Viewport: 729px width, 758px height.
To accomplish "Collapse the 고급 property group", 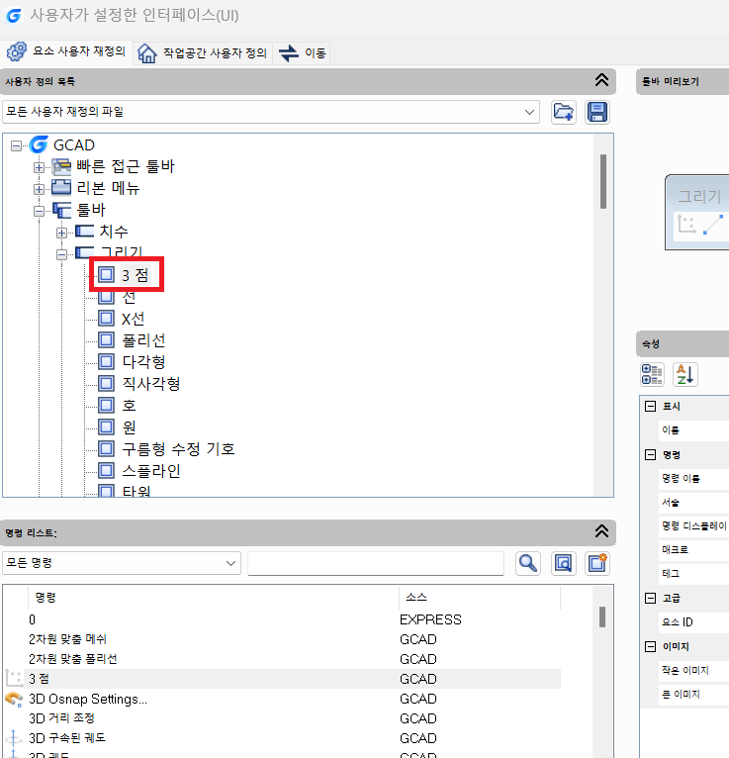I will click(x=650, y=598).
